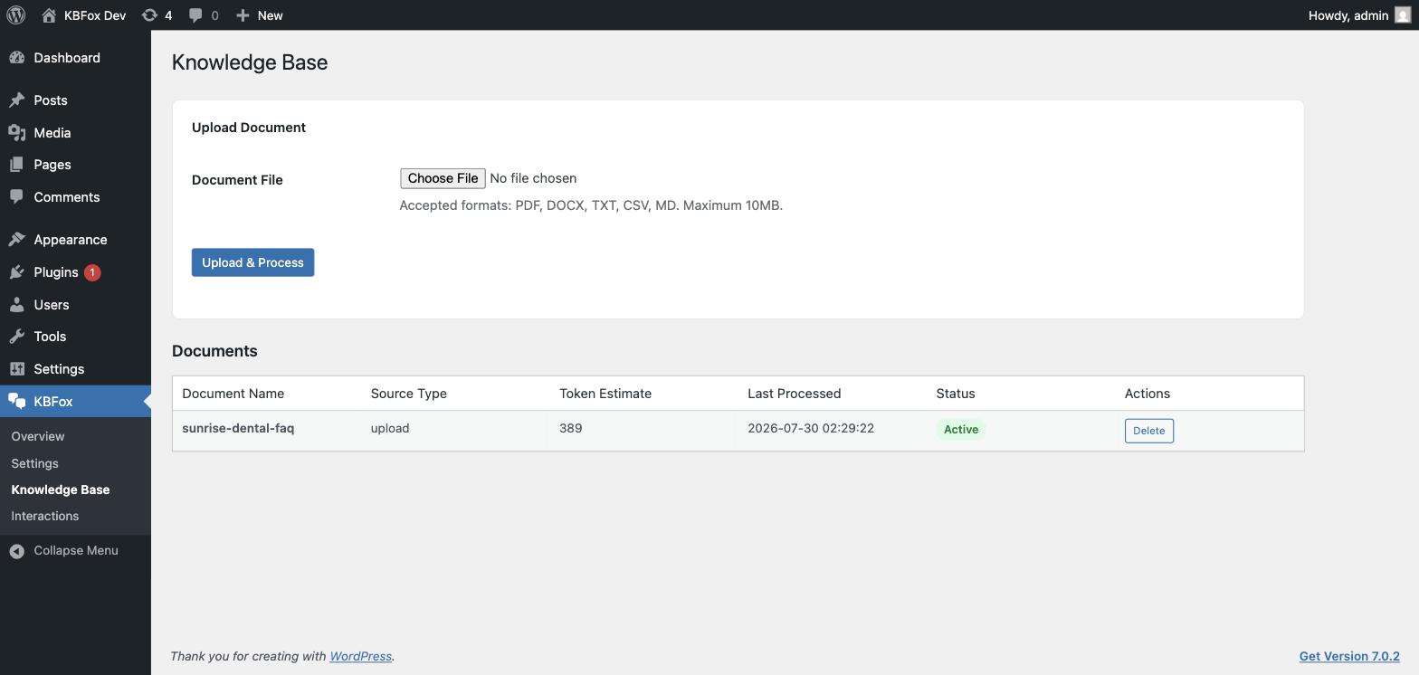Open the admin avatar in top bar
The image size is (1419, 675).
1403,15
